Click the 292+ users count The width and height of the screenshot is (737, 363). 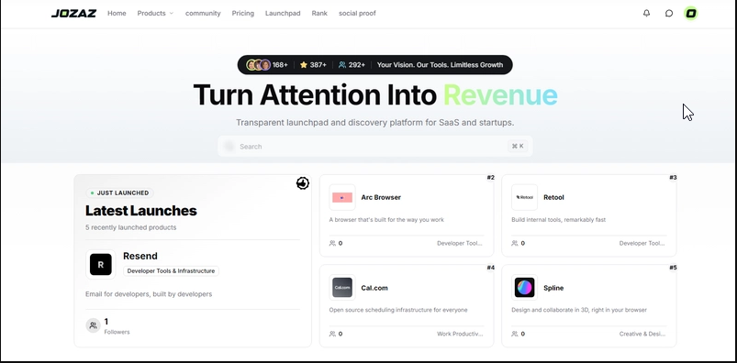click(x=357, y=65)
